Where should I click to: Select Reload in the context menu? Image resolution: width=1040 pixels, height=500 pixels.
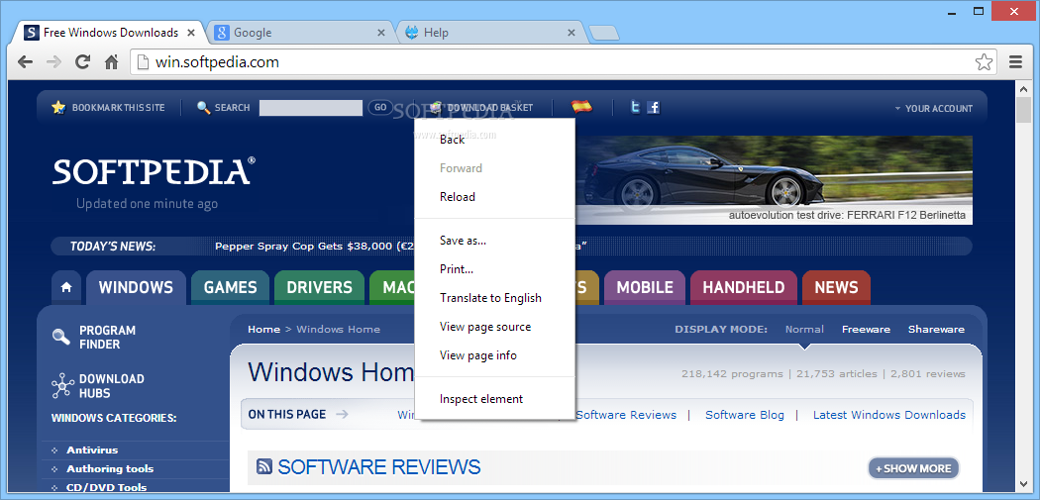[x=494, y=197]
